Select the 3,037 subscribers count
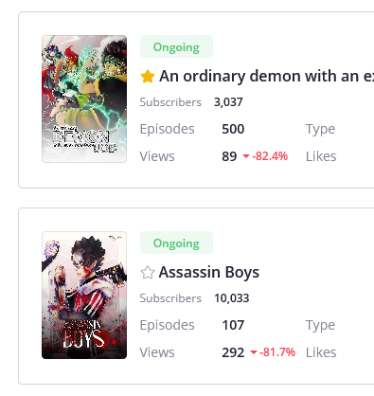 coord(228,102)
